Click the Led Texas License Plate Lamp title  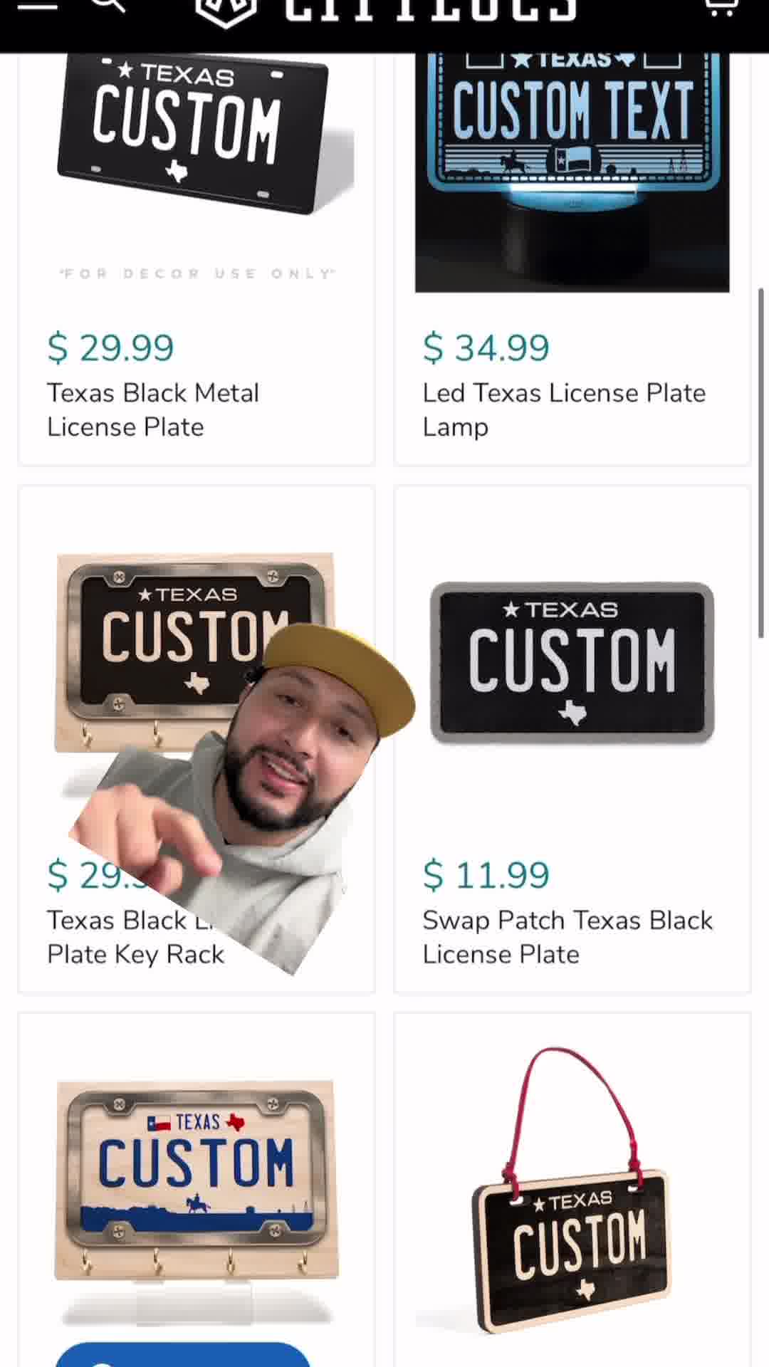(564, 410)
